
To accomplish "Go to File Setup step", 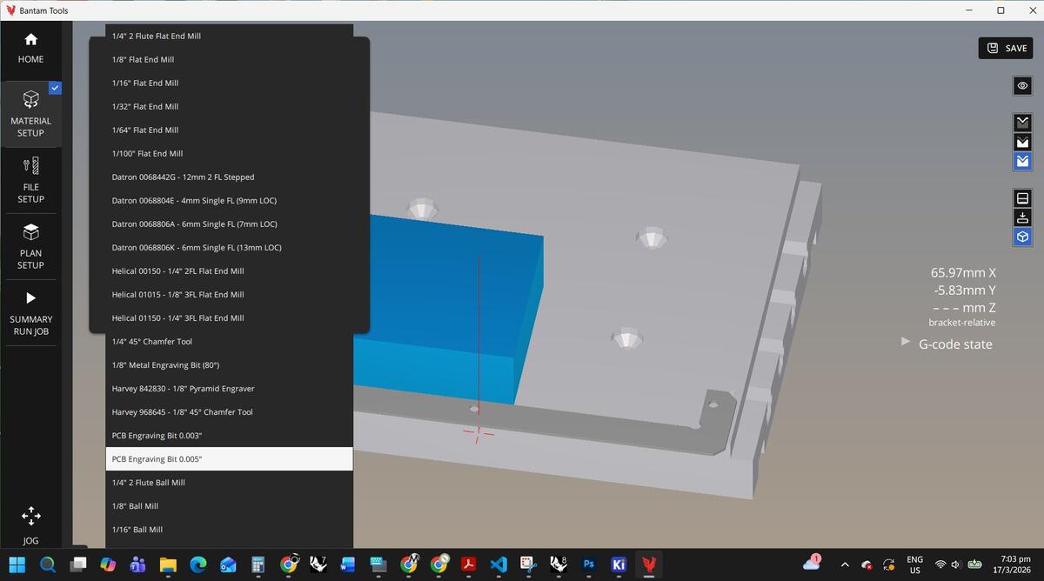I will pos(30,180).
